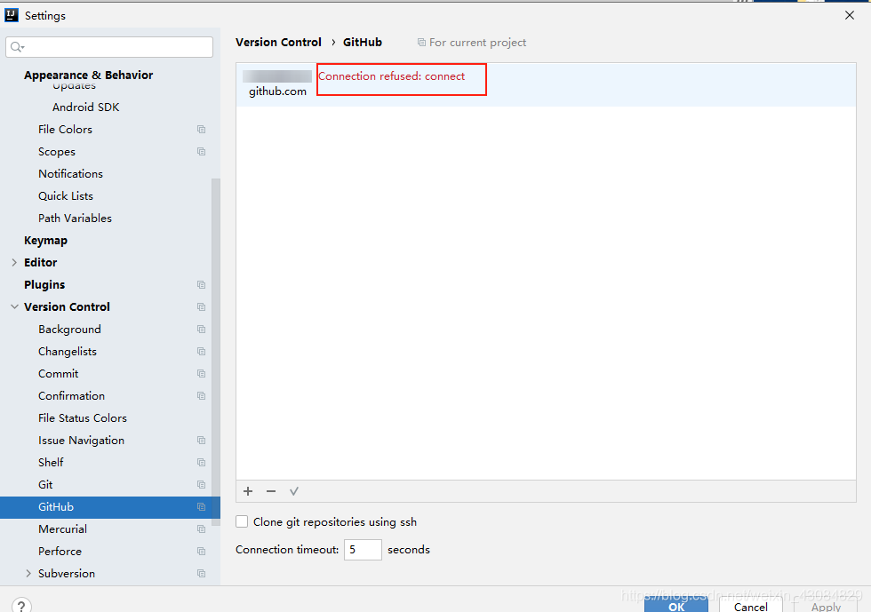Open Git settings page
871x612 pixels.
[x=45, y=485]
